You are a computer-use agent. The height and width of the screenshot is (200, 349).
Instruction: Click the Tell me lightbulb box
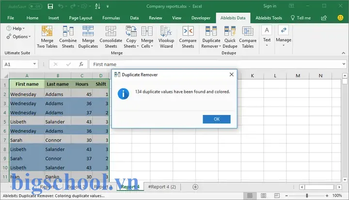(301, 18)
